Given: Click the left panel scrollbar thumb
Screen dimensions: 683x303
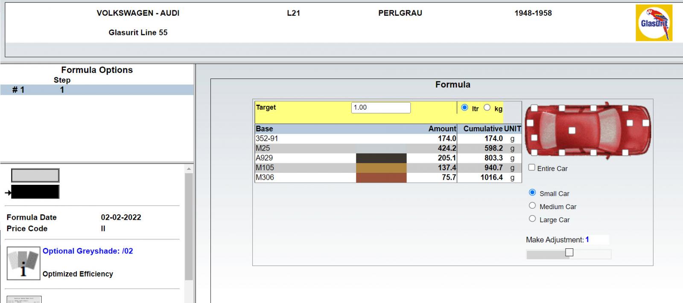Looking at the screenshot, I should coord(189,226).
